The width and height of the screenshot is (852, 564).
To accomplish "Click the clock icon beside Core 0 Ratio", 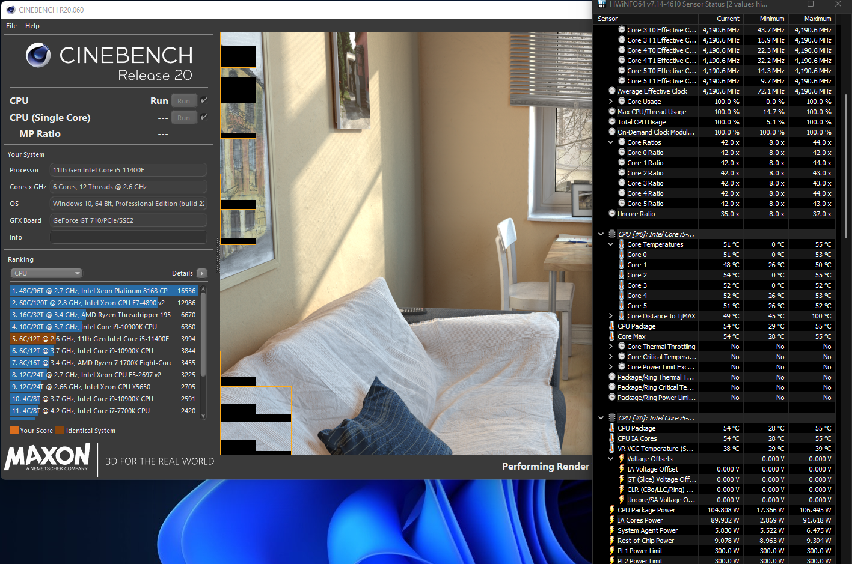I will click(622, 153).
